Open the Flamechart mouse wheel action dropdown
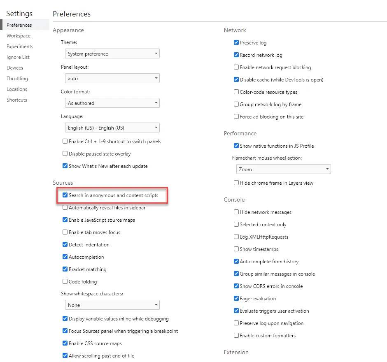The height and width of the screenshot is (362, 387). coord(283,169)
